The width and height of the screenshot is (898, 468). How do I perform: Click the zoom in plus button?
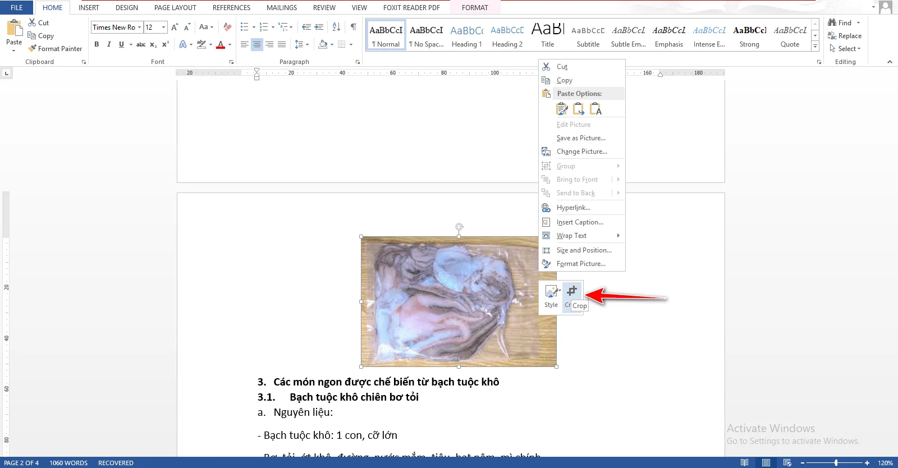[x=867, y=463]
